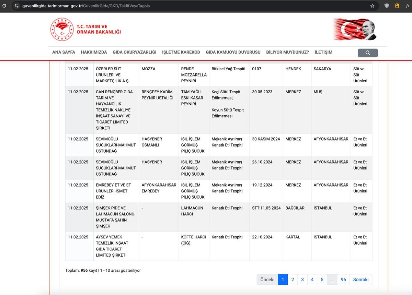Select the BAĞCILAR district cell
Image resolution: width=412 pixels, height=295 pixels.
point(297,217)
